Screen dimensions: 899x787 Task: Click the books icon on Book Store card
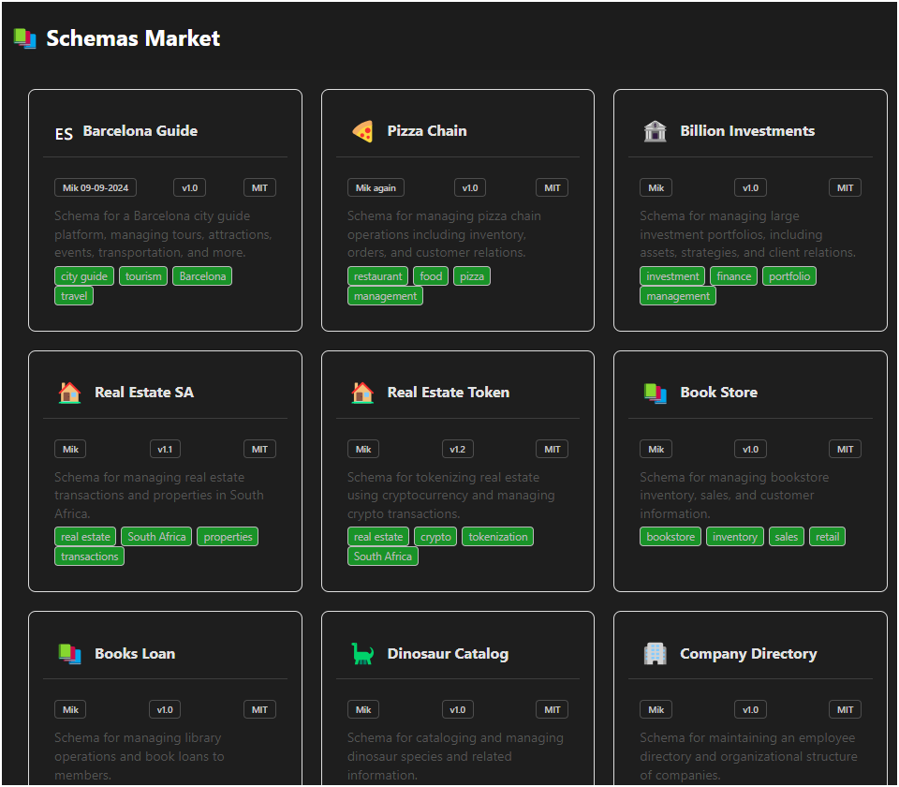pyautogui.click(x=655, y=393)
